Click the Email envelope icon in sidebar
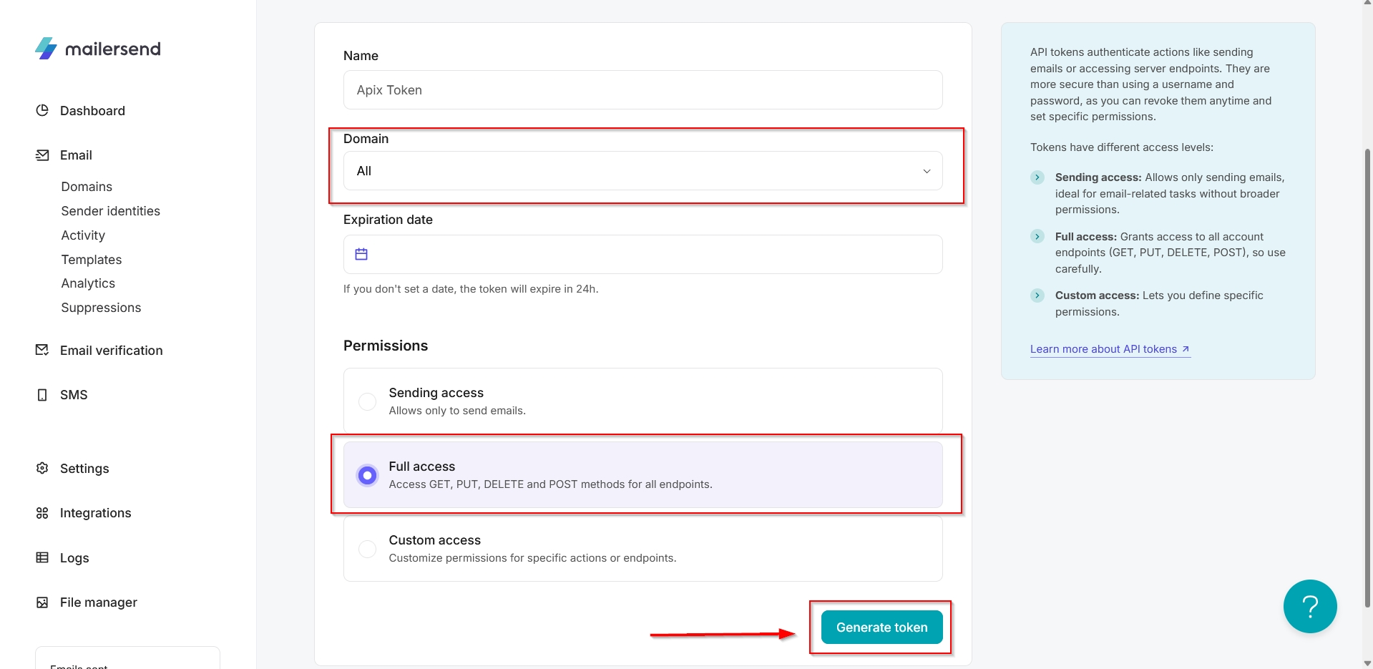Screen dimensions: 1373x669 point(42,155)
